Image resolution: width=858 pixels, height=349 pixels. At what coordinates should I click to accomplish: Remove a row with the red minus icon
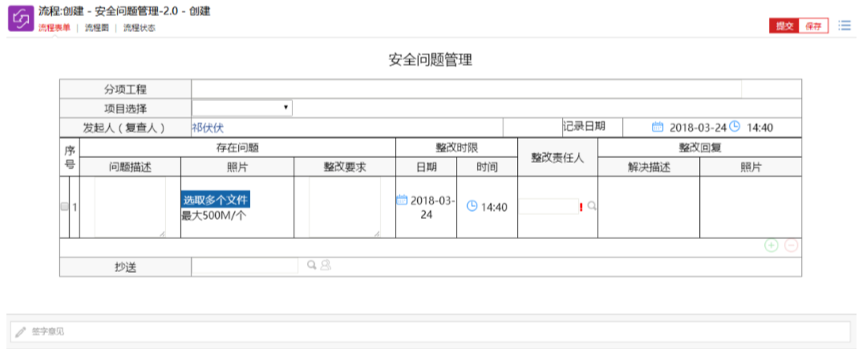click(x=791, y=246)
